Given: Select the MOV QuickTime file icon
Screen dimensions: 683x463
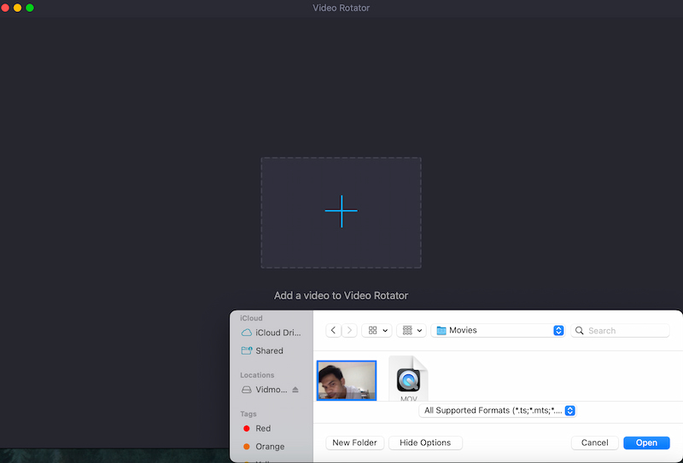Looking at the screenshot, I should 408,379.
